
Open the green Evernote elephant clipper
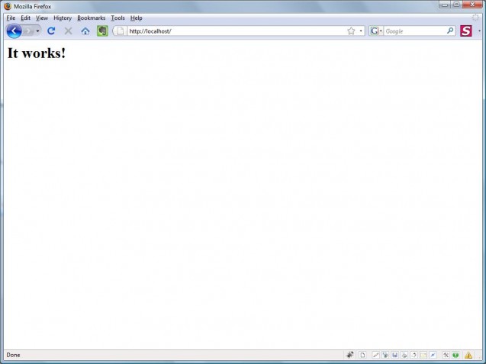102,31
